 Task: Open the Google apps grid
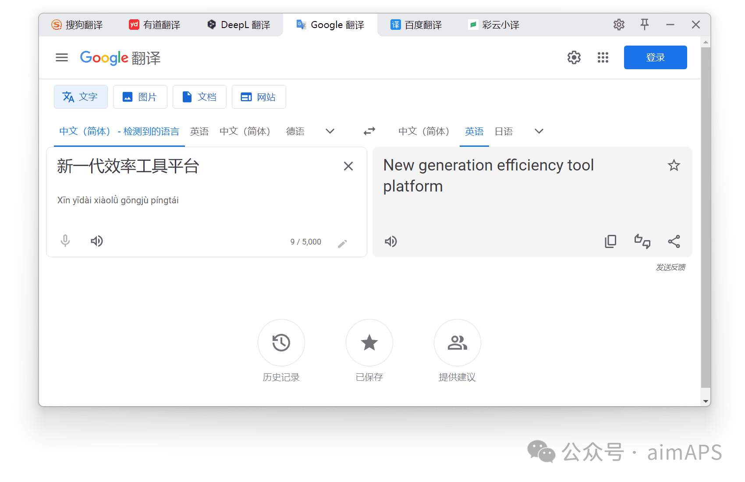tap(603, 57)
